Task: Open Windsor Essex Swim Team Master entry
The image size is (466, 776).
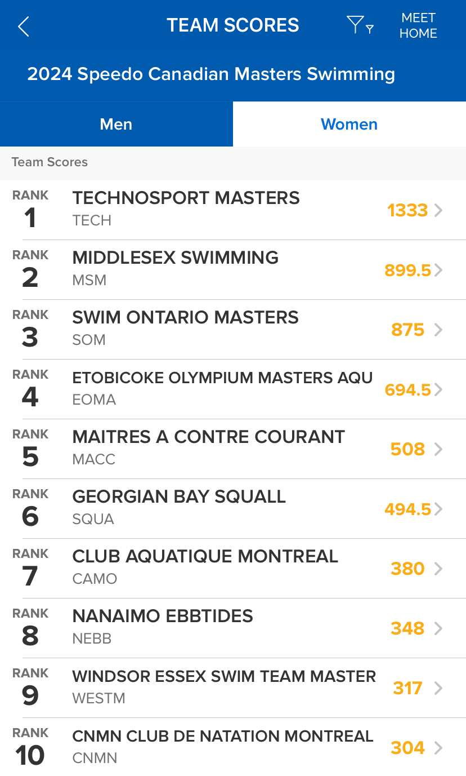Action: click(x=224, y=676)
